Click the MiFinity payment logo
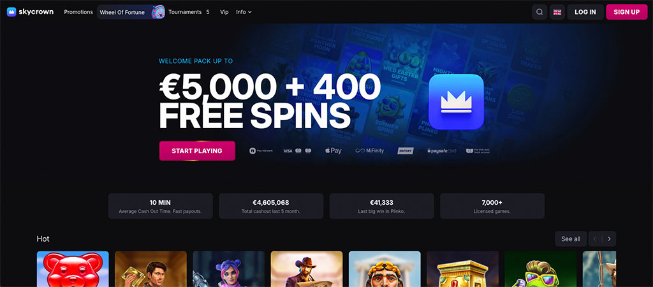 (x=369, y=151)
